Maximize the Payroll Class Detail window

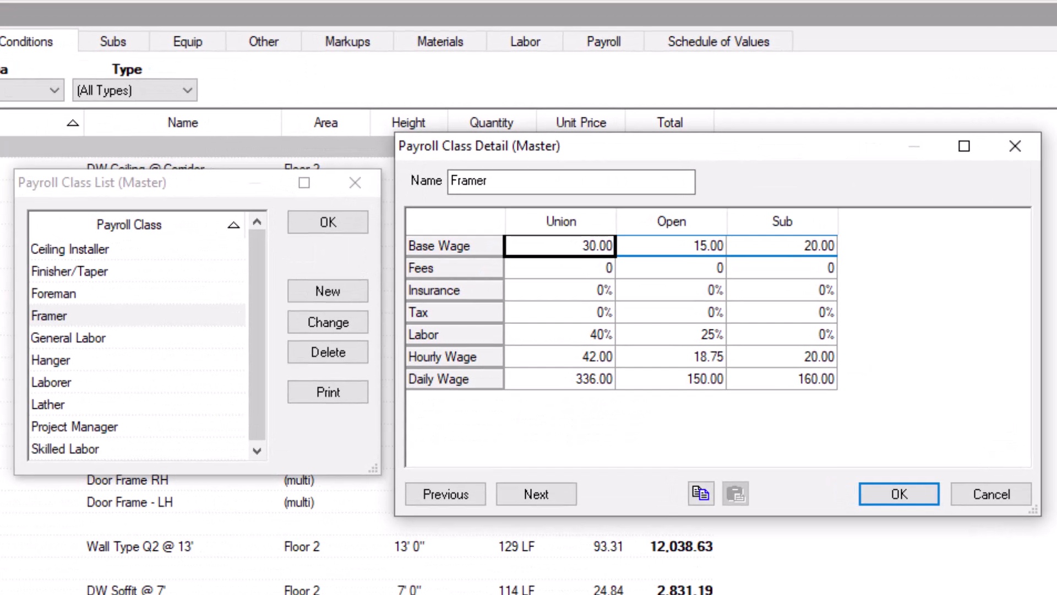(963, 146)
